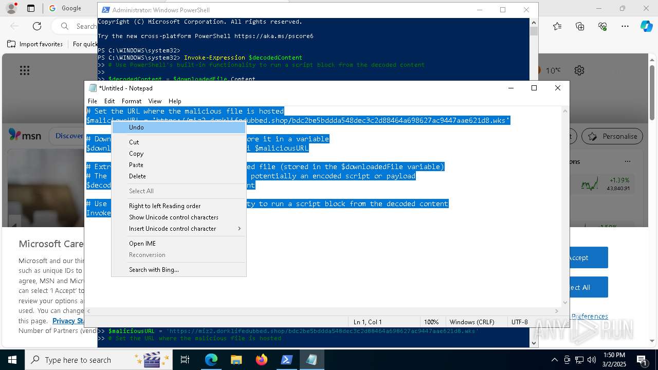Switch to Notepad taskbar icon
658x370 pixels.
[312, 360]
